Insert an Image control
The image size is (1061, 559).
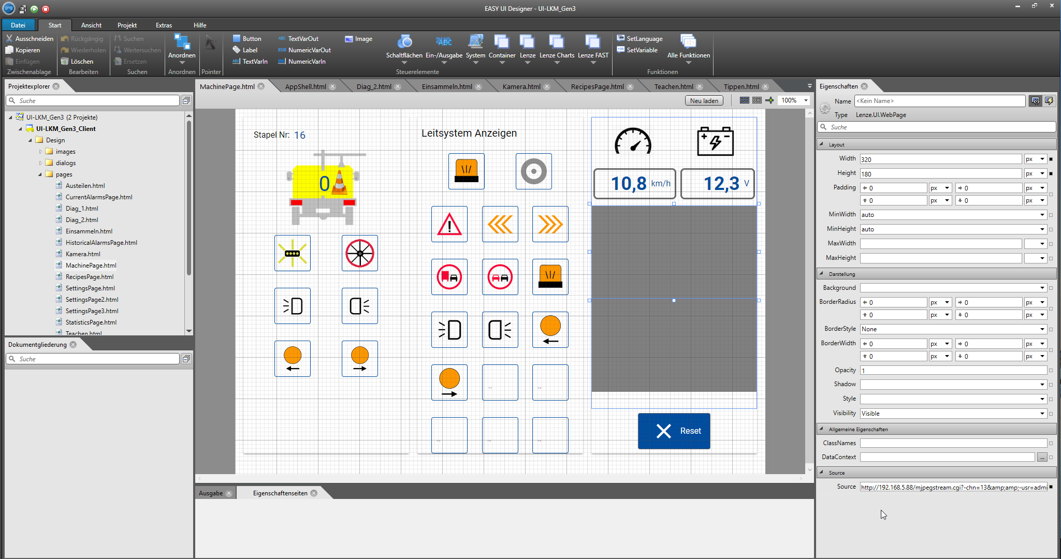point(358,39)
